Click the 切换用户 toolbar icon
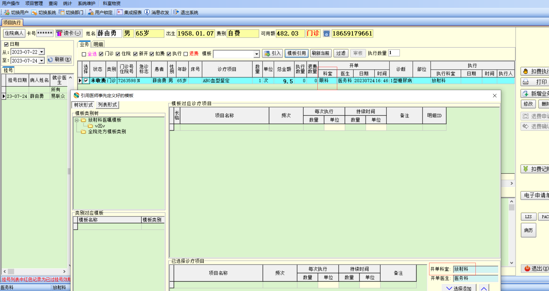549x291 pixels. coord(7,12)
